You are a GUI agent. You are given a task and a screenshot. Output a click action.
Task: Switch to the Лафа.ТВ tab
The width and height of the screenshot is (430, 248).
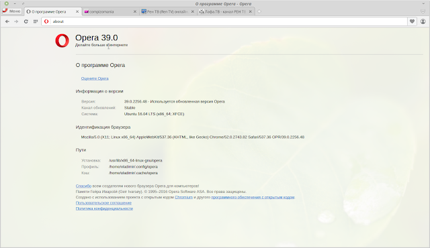226,12
